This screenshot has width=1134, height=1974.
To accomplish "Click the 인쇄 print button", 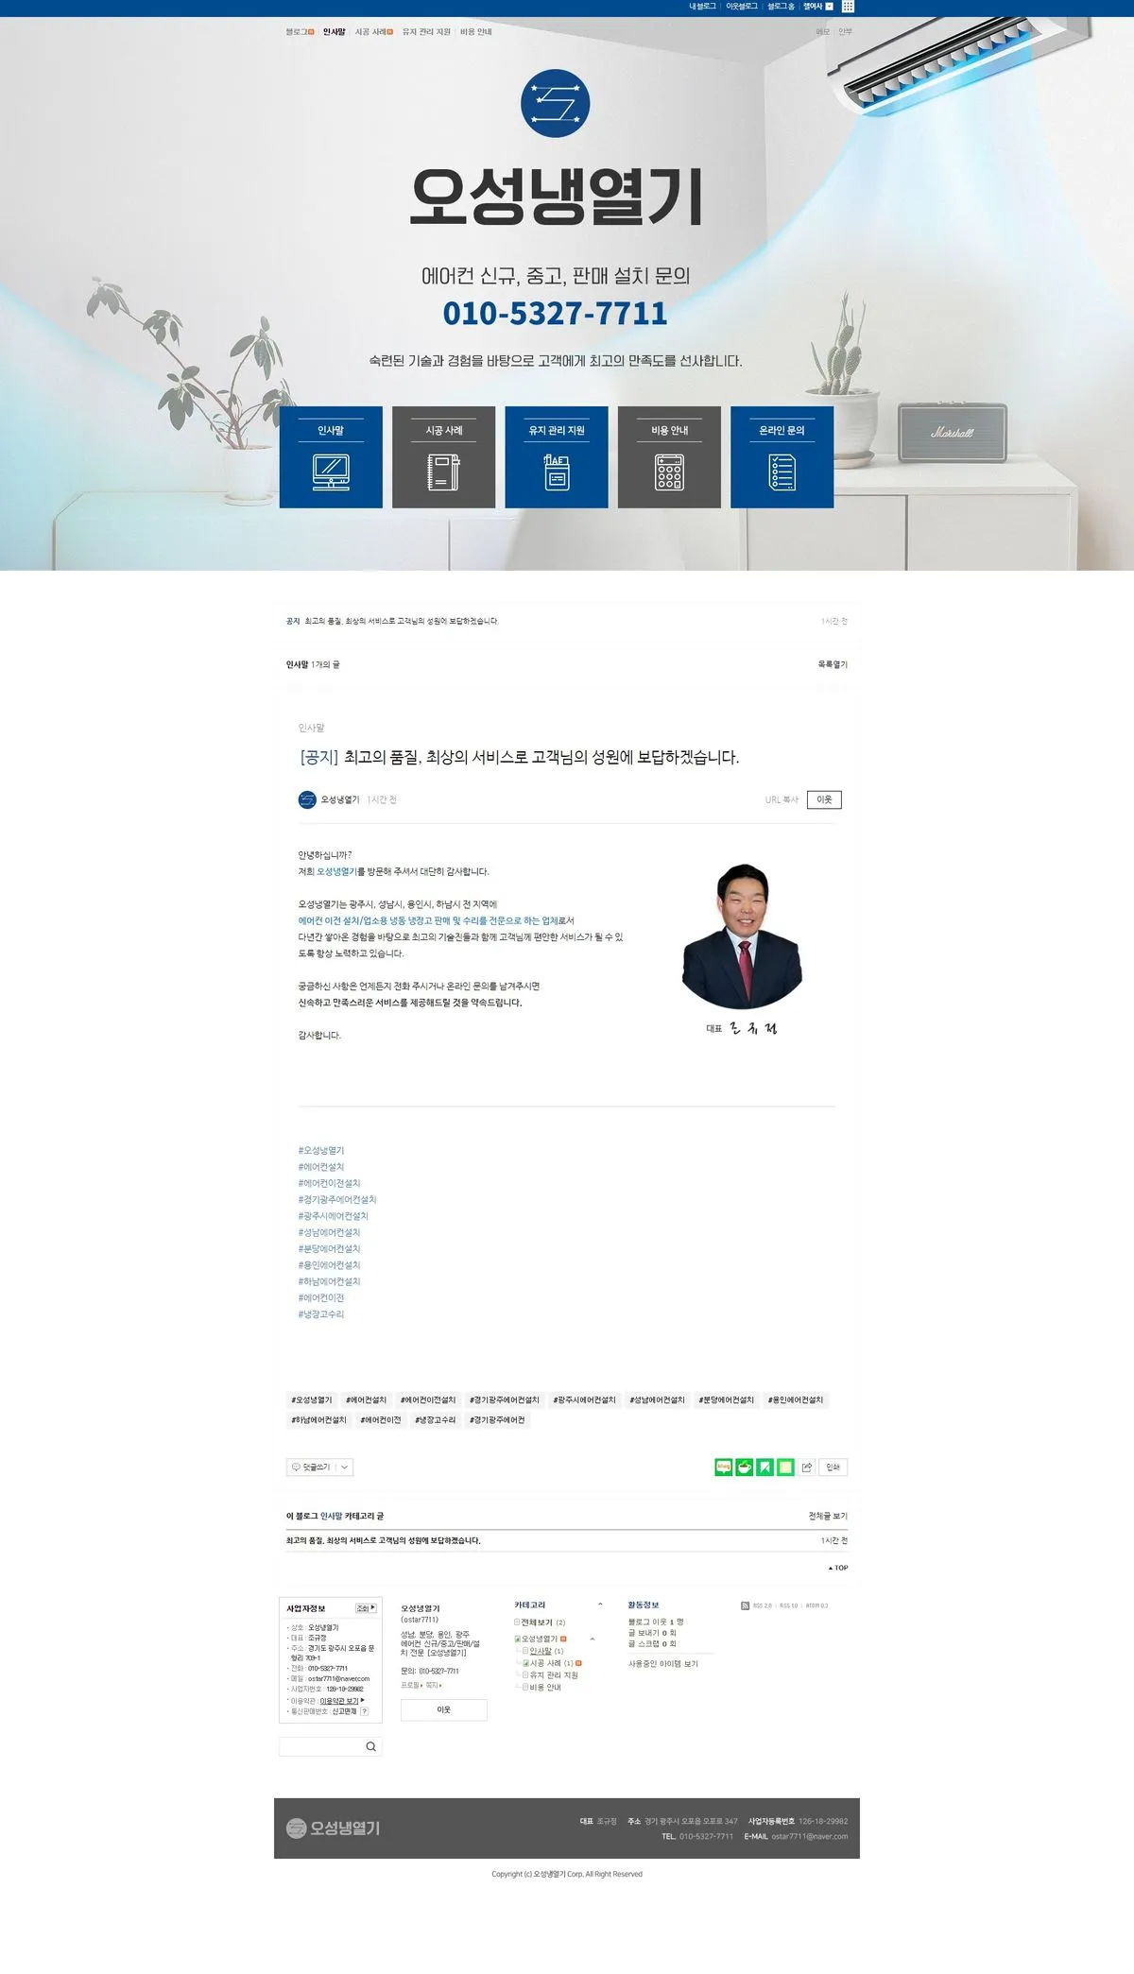I will 833,1467.
